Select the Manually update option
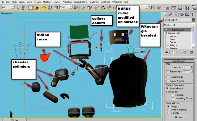The image size is (197, 121). pos(168,113)
